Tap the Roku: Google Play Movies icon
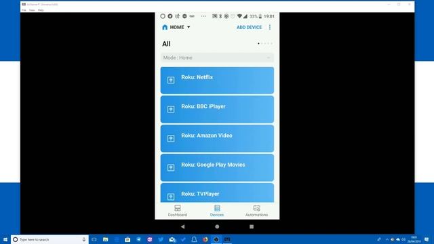Image resolution: width=434 pixels, height=244 pixels. tap(171, 167)
